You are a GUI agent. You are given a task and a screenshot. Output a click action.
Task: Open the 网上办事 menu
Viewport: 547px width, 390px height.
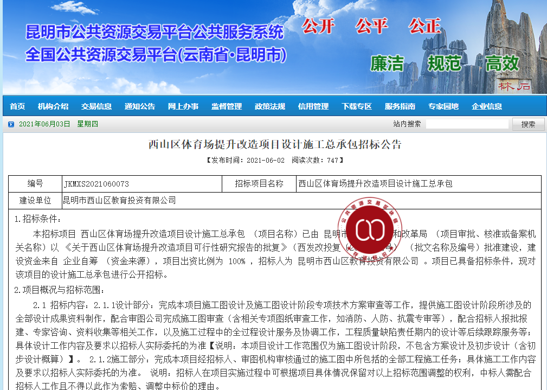click(x=183, y=106)
